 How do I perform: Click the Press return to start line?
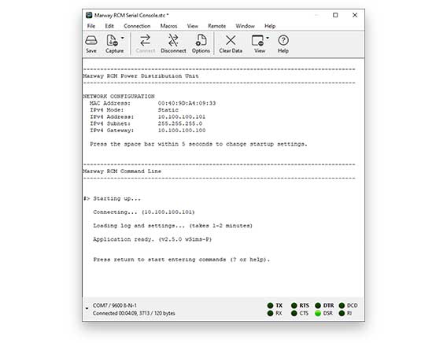pyautogui.click(x=181, y=260)
